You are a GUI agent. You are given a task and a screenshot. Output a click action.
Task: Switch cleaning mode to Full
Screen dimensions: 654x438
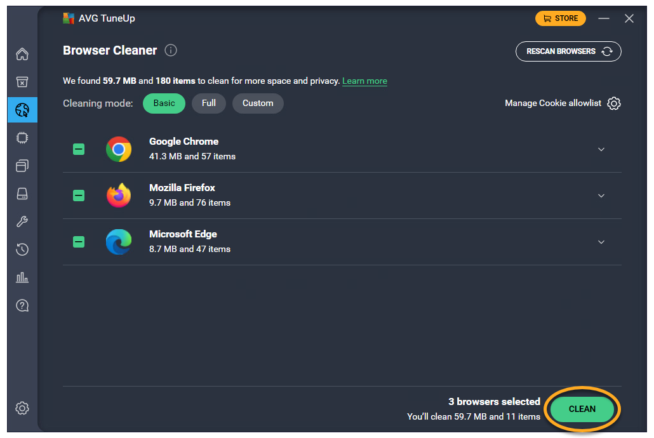(209, 103)
